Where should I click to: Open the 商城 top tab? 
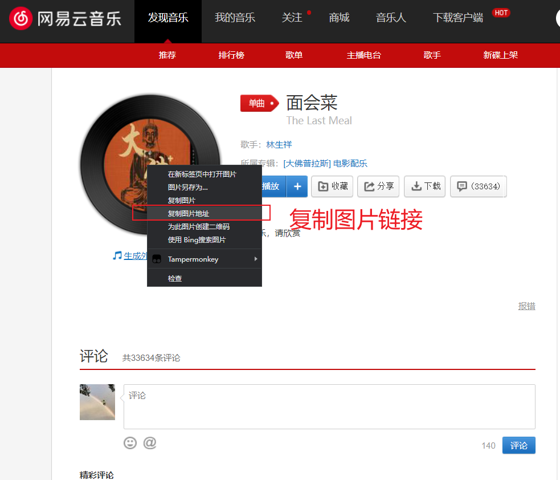pyautogui.click(x=339, y=18)
